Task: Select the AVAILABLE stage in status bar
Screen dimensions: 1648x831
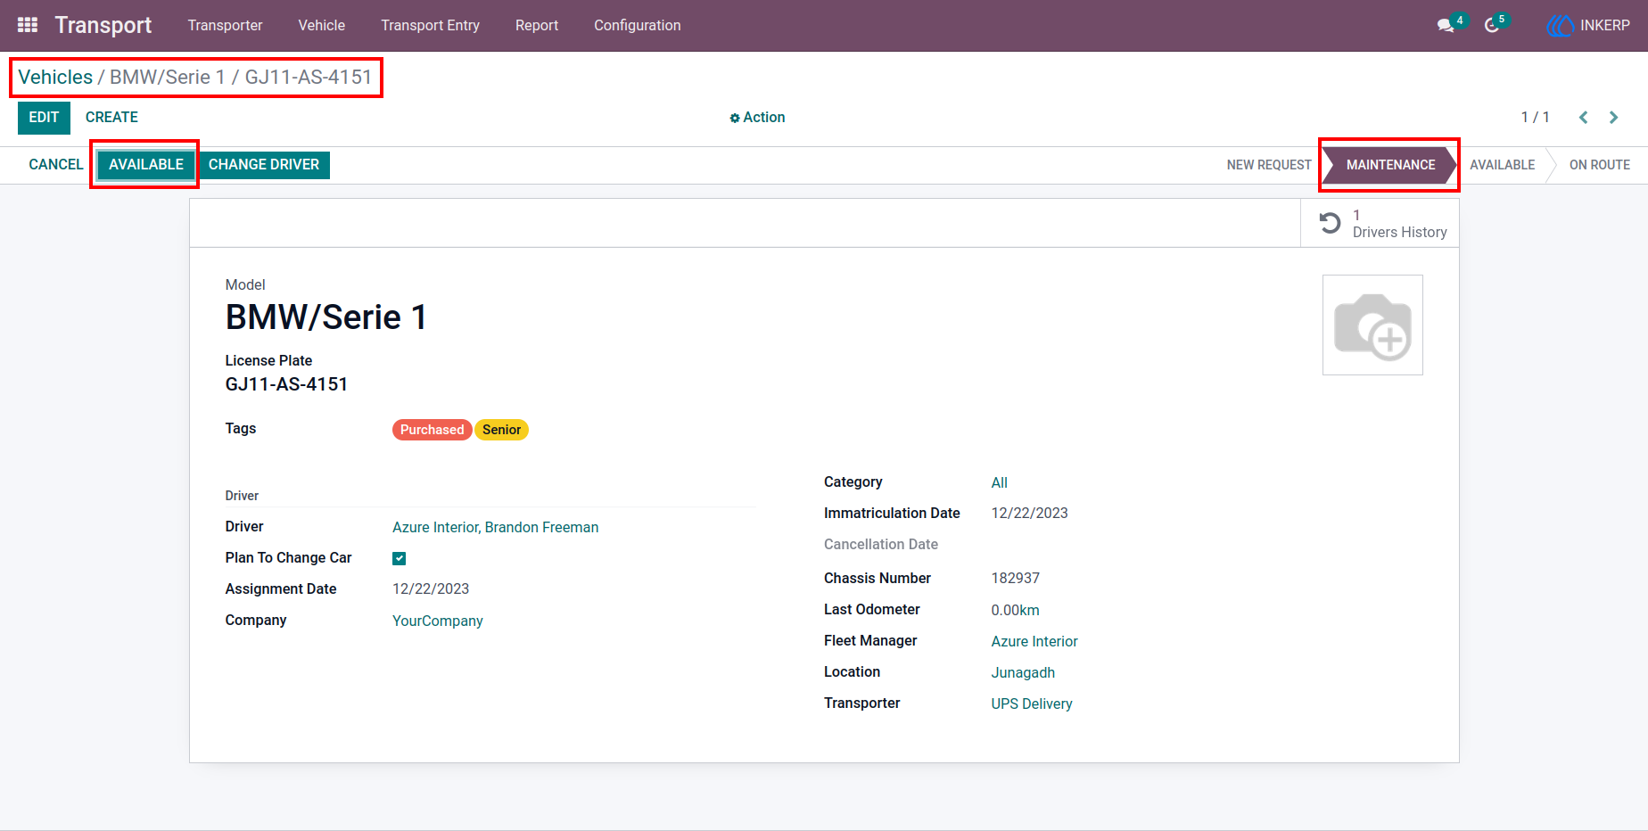Action: (x=1503, y=165)
